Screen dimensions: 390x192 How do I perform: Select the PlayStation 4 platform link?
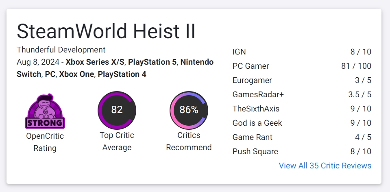click(122, 74)
